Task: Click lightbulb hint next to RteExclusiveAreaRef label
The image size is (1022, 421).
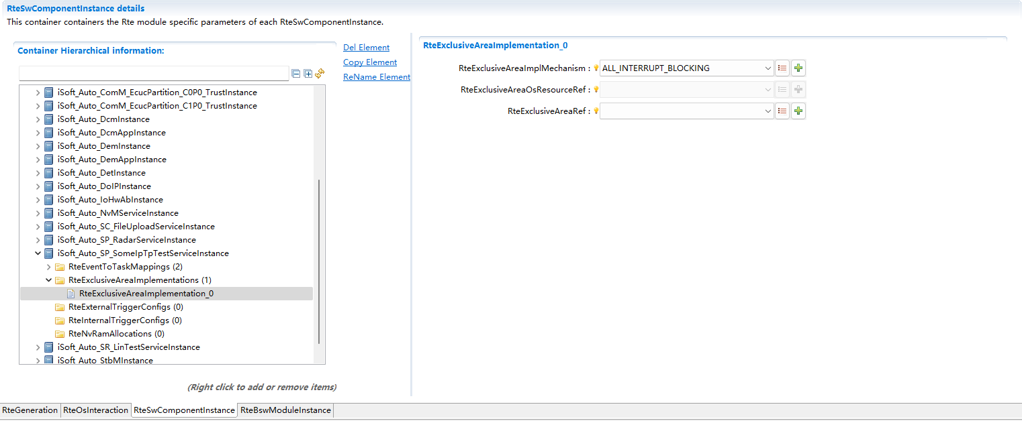Action: pyautogui.click(x=596, y=111)
